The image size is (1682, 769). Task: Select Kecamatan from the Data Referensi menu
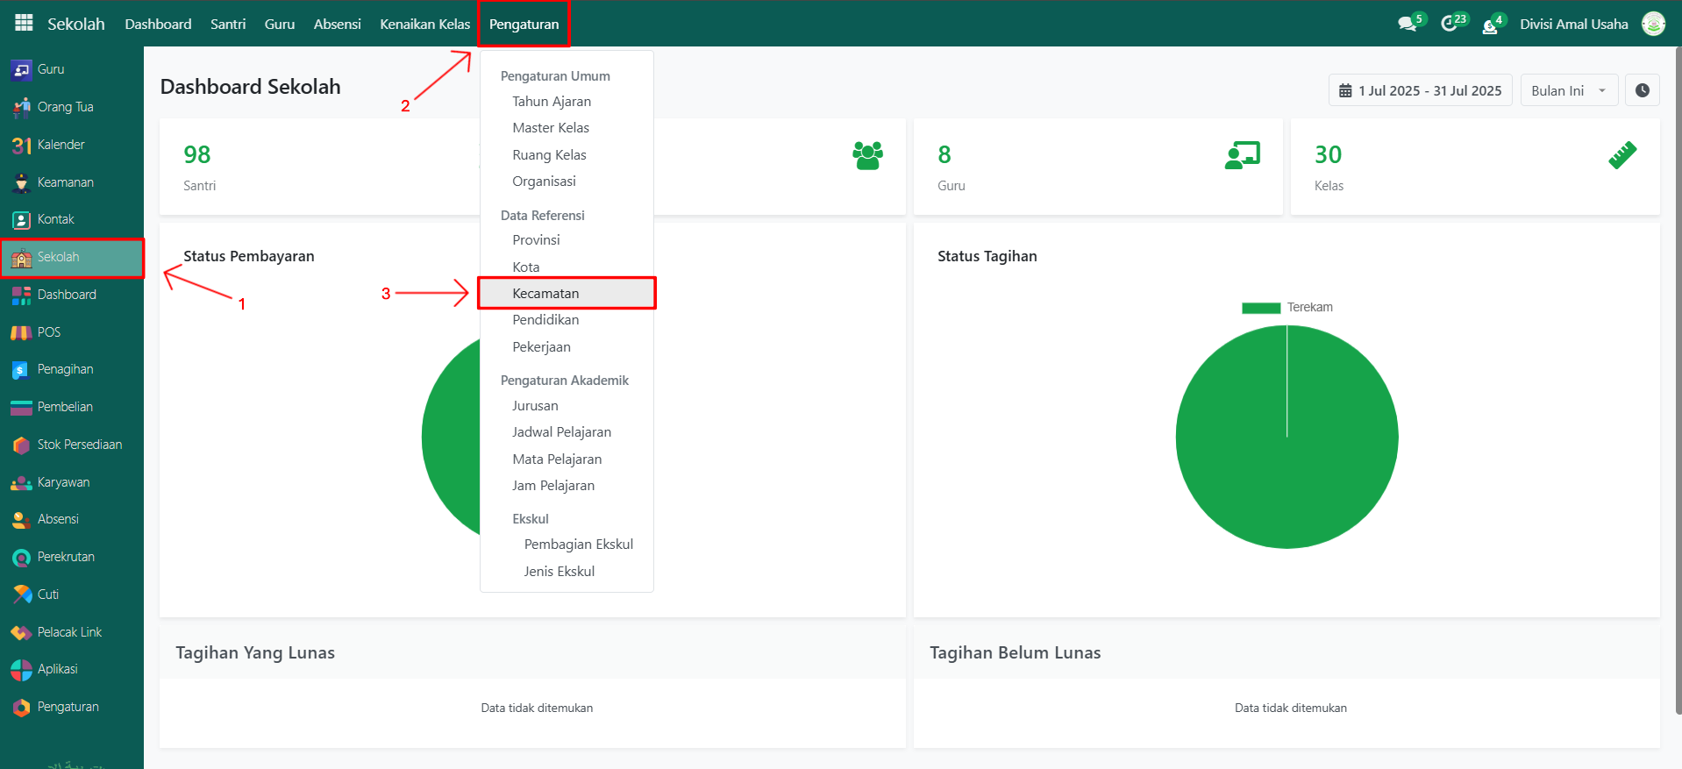[x=545, y=294]
